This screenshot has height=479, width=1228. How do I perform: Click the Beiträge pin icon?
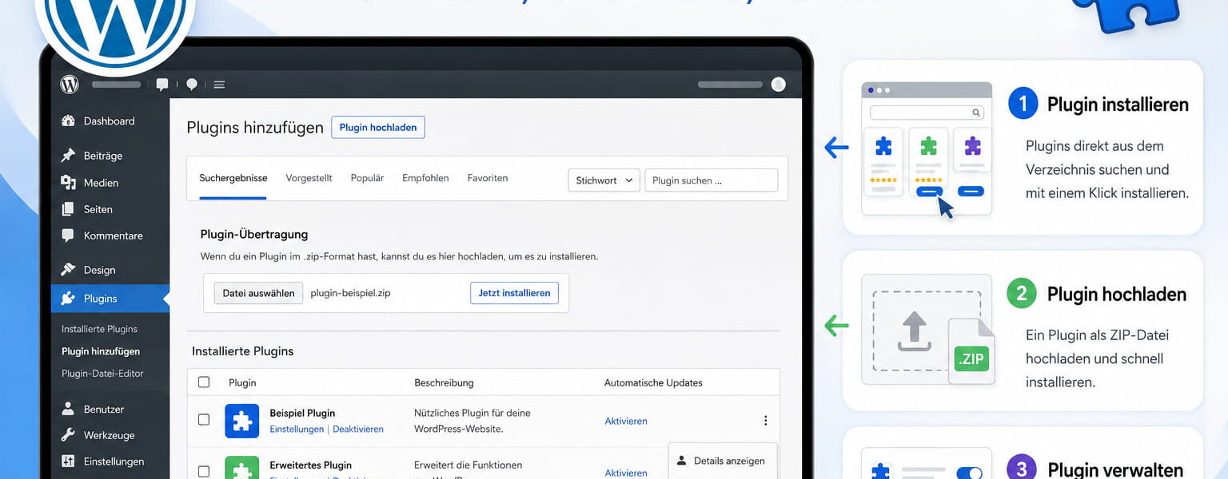click(69, 156)
